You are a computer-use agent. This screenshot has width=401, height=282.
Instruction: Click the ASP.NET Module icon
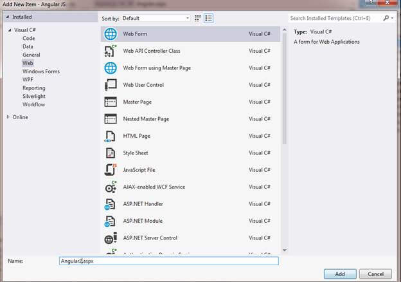[x=110, y=221]
